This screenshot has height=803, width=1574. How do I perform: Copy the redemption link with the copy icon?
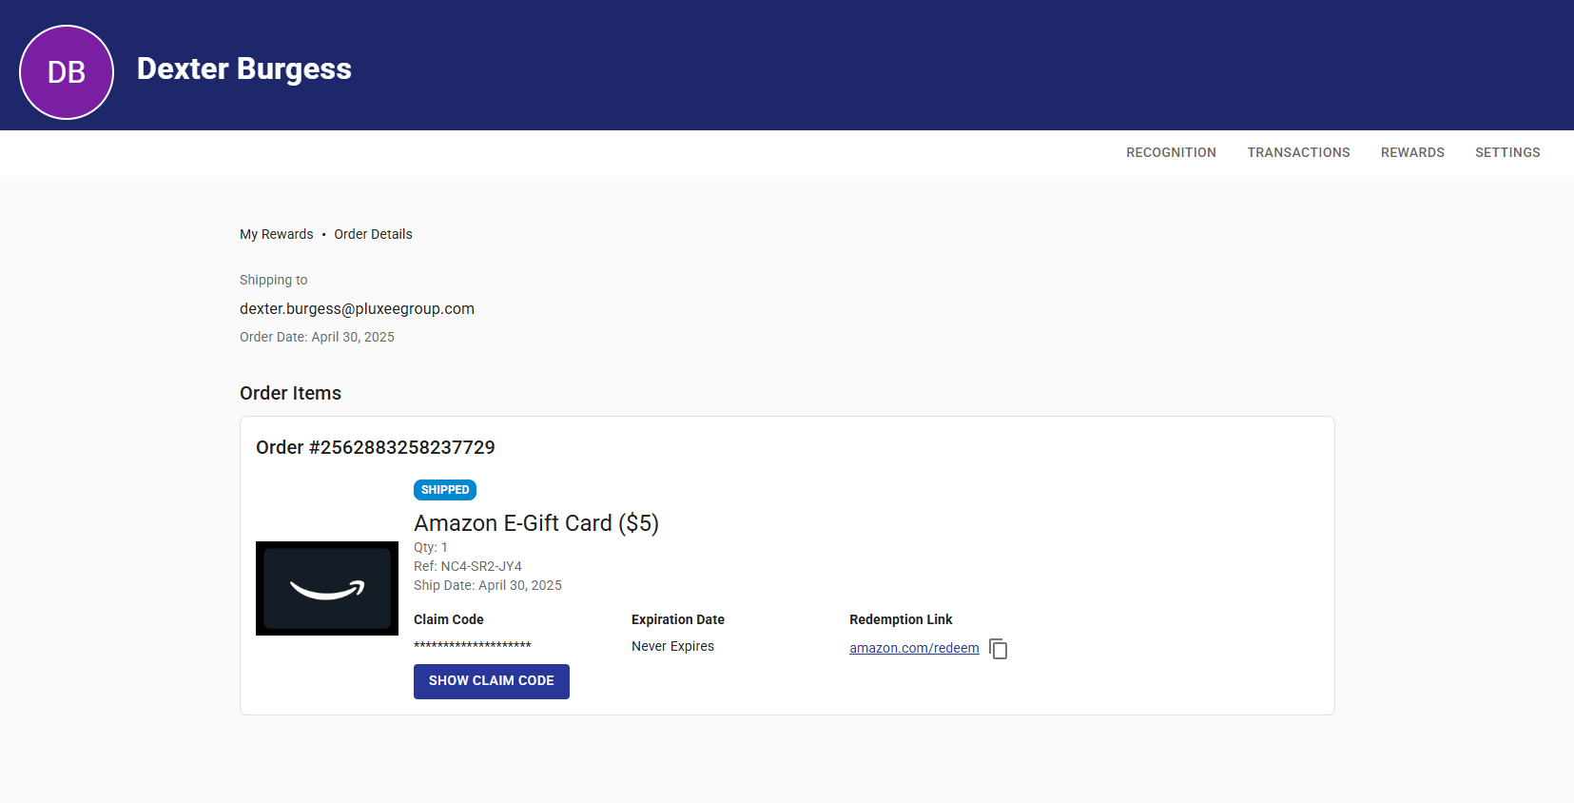click(x=998, y=649)
